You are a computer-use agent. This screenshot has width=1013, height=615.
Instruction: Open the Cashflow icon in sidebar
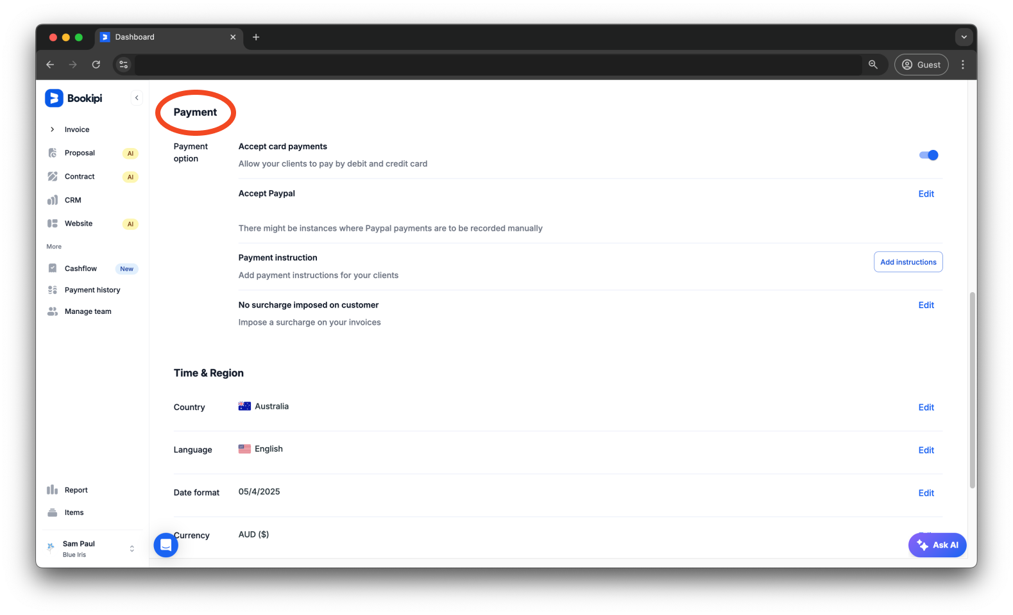click(53, 268)
